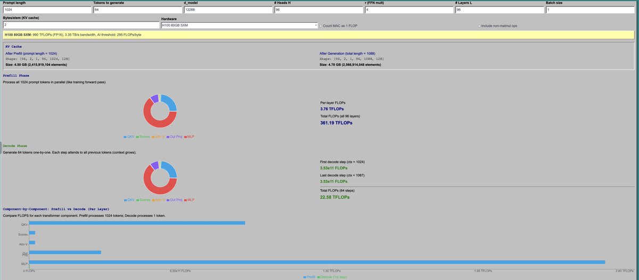Screen dimensions: 639x280
Task: Click the Scores bar in comparison chart
Action: (32, 233)
